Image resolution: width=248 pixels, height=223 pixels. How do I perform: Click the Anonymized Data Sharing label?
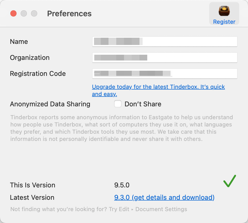(50, 104)
